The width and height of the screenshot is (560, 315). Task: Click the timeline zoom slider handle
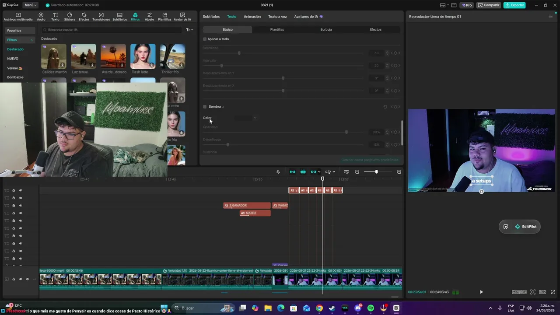[376, 172]
